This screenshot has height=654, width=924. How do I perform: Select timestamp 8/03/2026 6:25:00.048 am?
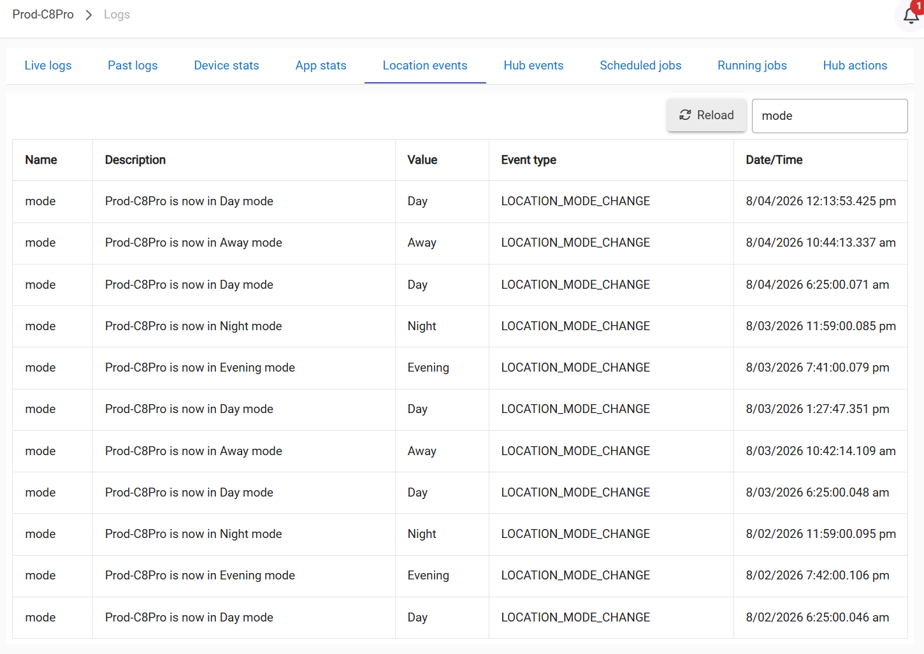click(817, 493)
